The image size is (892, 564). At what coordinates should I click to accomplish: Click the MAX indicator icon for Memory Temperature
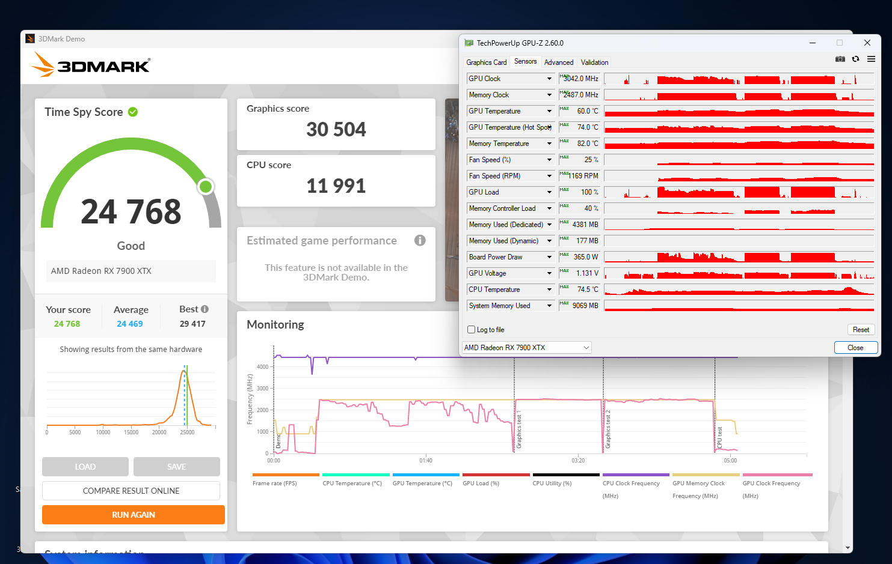(x=564, y=141)
